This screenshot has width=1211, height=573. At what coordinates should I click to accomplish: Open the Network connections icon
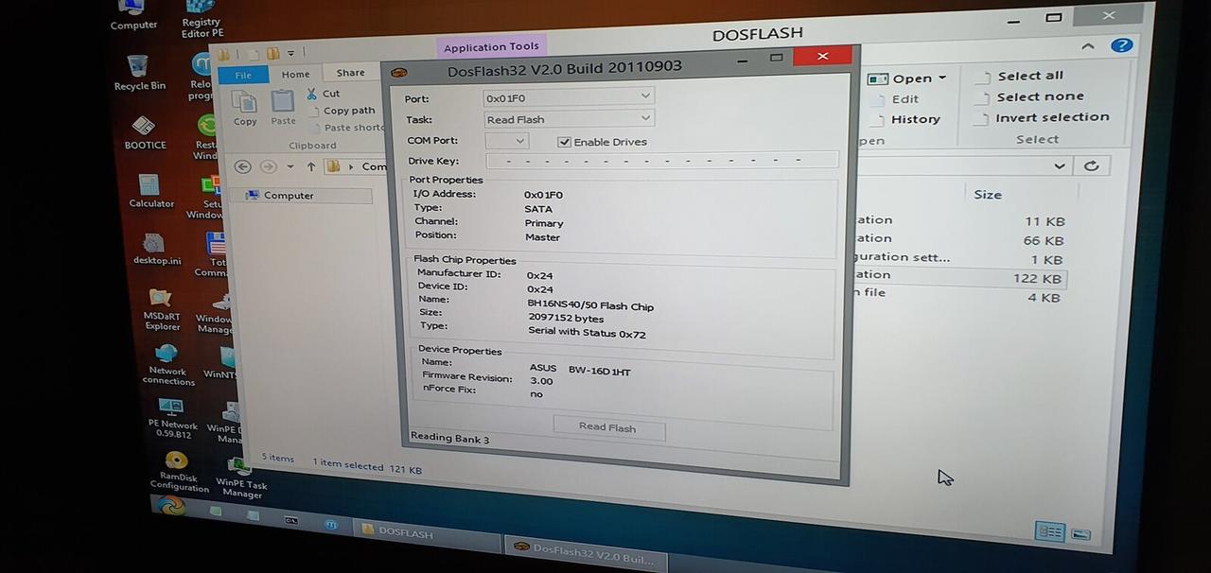[x=168, y=364]
